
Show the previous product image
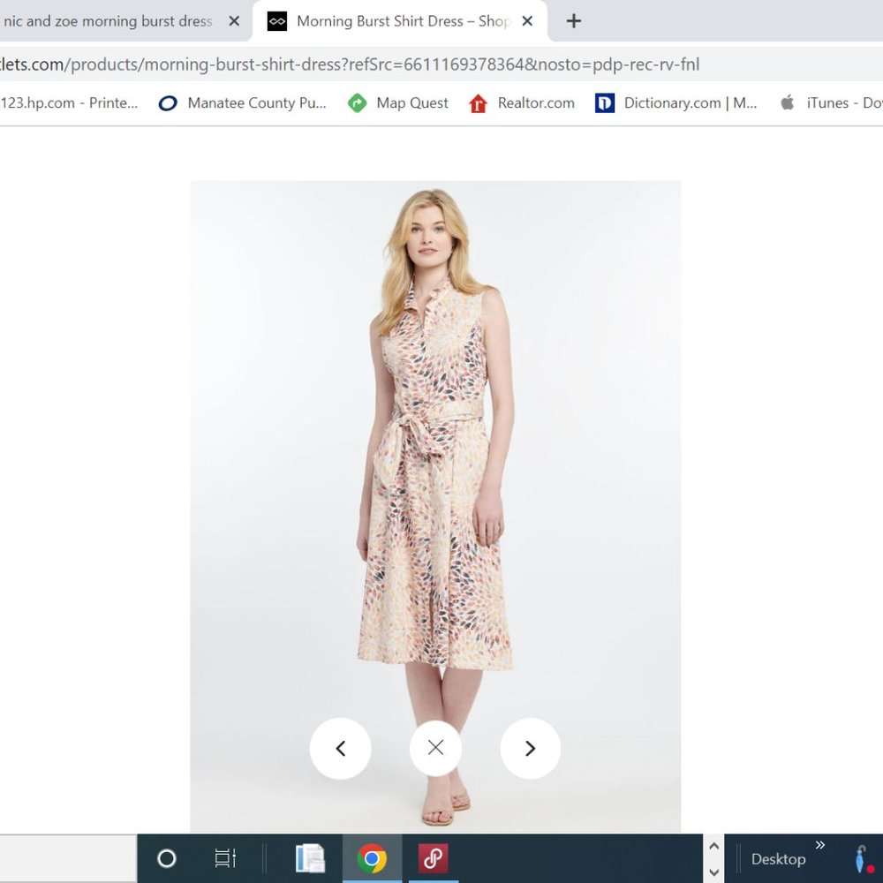tap(340, 749)
